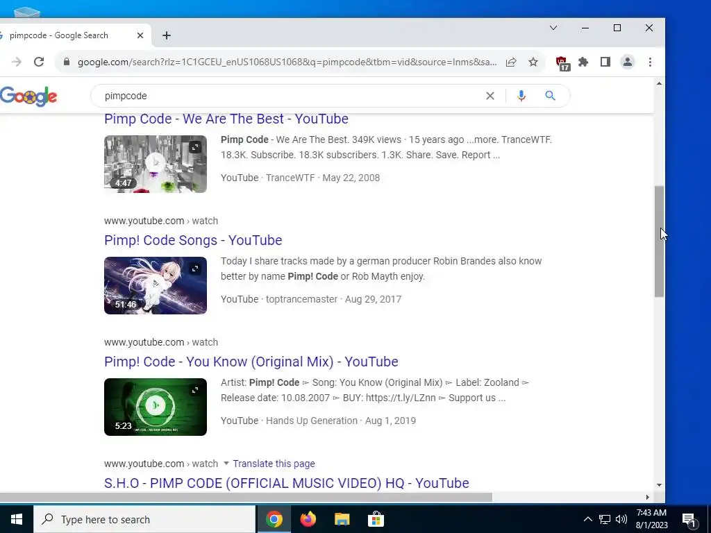Image resolution: width=711 pixels, height=533 pixels.
Task: Open the clock showing 7:43 AM
Action: 651,519
